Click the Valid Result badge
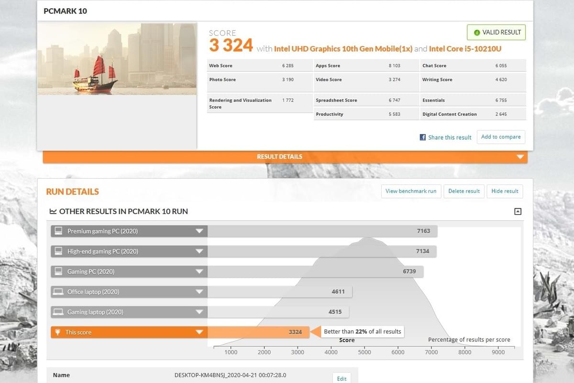 coord(496,33)
